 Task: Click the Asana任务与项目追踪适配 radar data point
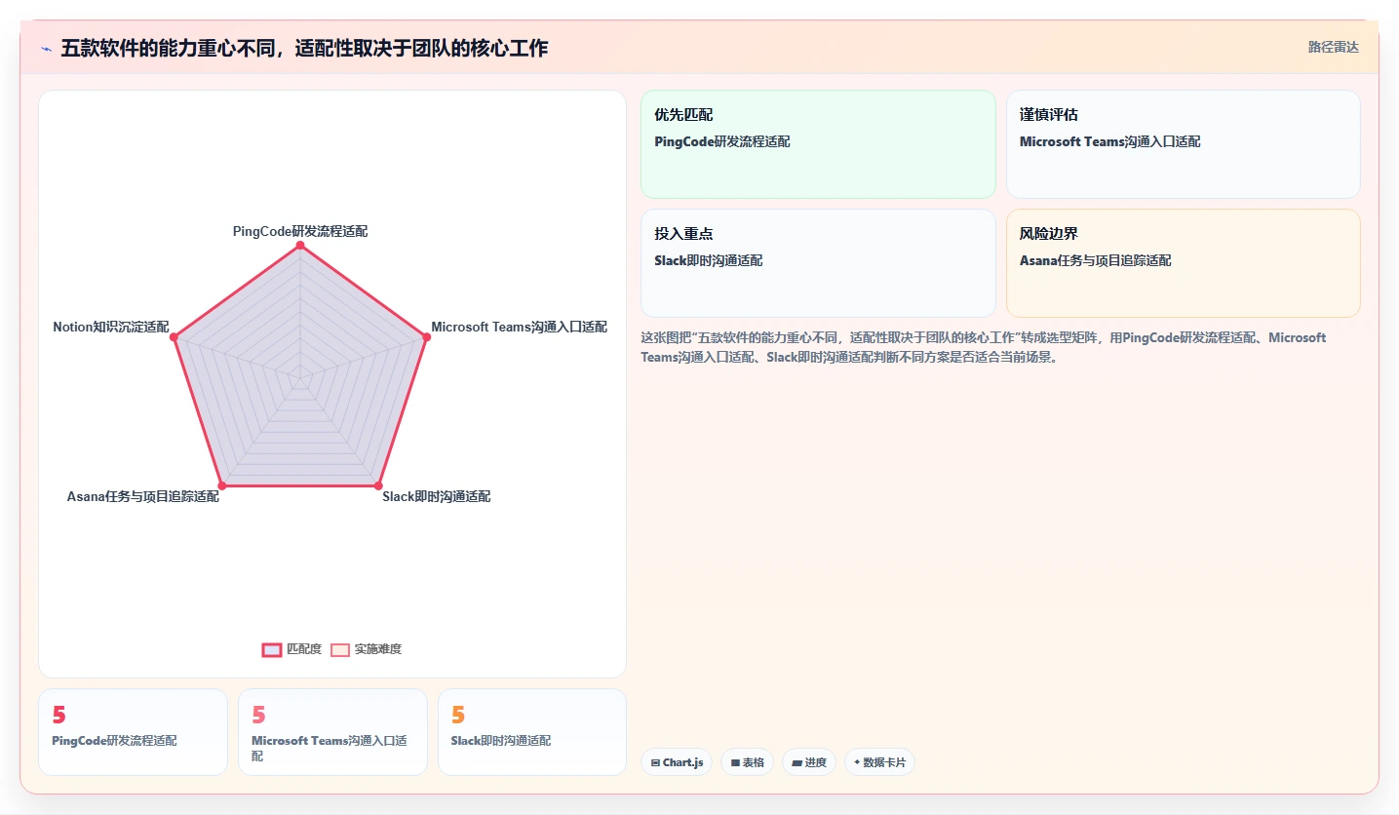click(x=222, y=485)
